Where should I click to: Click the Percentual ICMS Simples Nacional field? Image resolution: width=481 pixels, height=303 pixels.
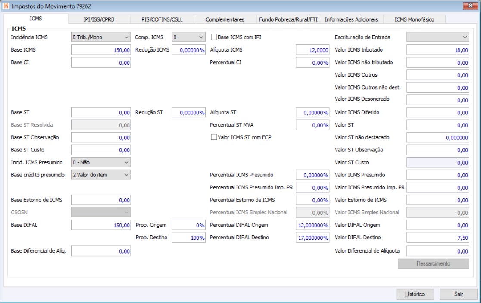tap(312, 213)
